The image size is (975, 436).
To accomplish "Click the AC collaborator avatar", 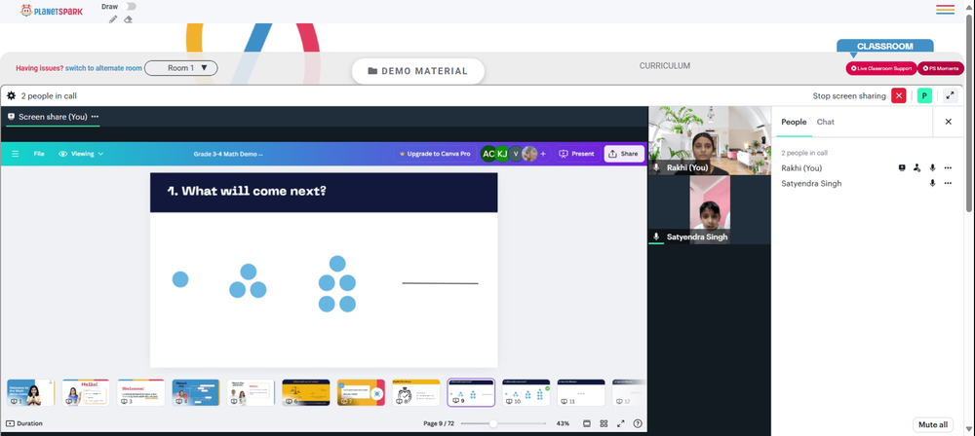I will tap(488, 154).
